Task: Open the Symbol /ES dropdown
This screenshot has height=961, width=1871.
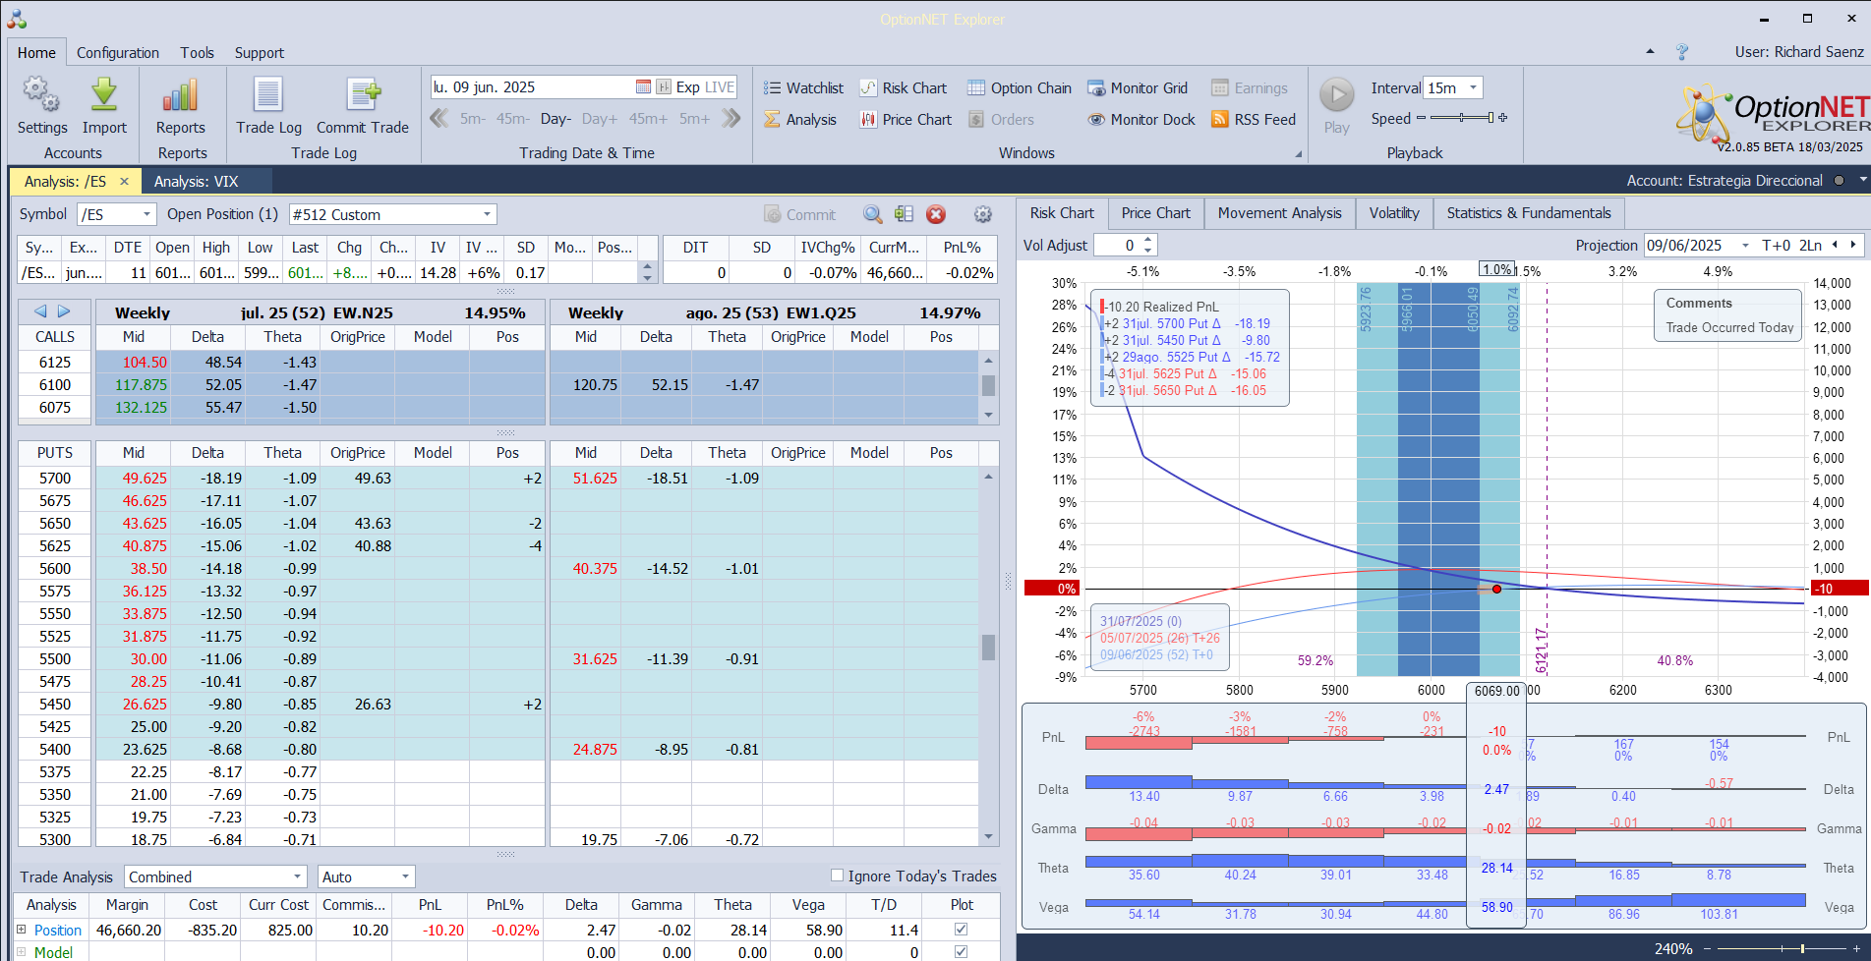Action: [x=147, y=214]
